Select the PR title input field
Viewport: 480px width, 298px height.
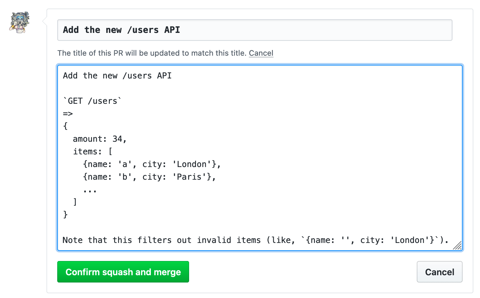coord(221,30)
